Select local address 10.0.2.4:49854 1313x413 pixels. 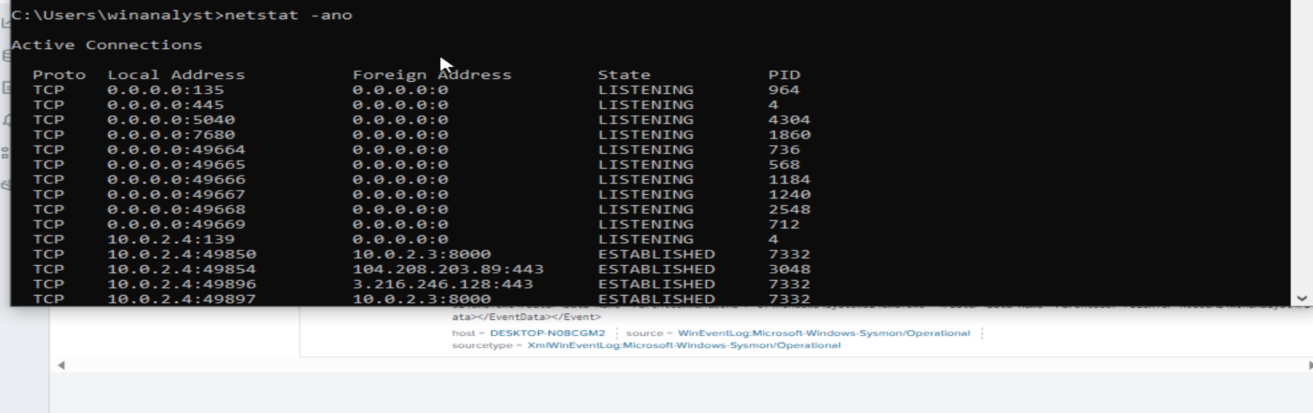click(x=182, y=269)
